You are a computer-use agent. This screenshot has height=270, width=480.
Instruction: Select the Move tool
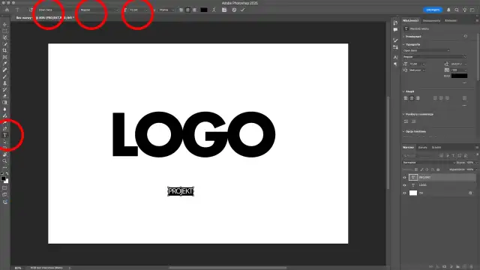(4, 25)
